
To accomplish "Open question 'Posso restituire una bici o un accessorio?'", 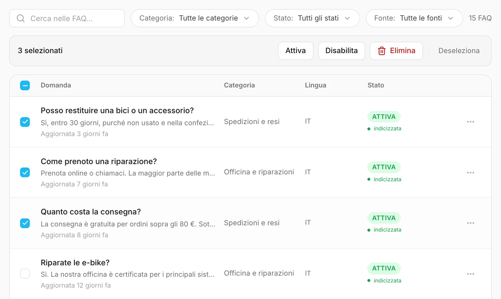I will tap(117, 110).
